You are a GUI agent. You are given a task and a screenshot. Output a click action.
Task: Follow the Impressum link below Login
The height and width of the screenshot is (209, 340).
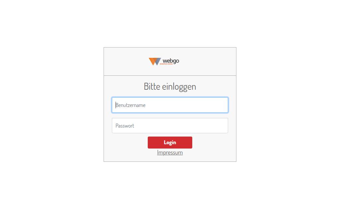pos(170,153)
